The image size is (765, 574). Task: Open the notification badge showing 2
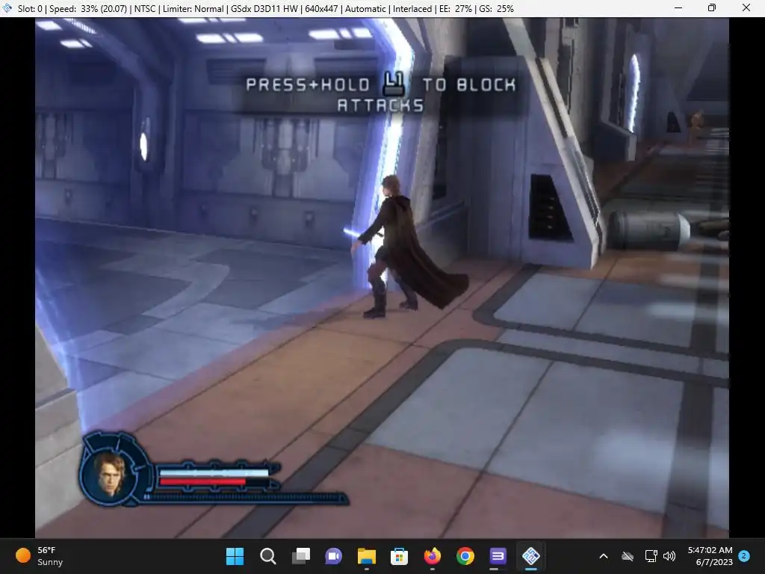744,556
